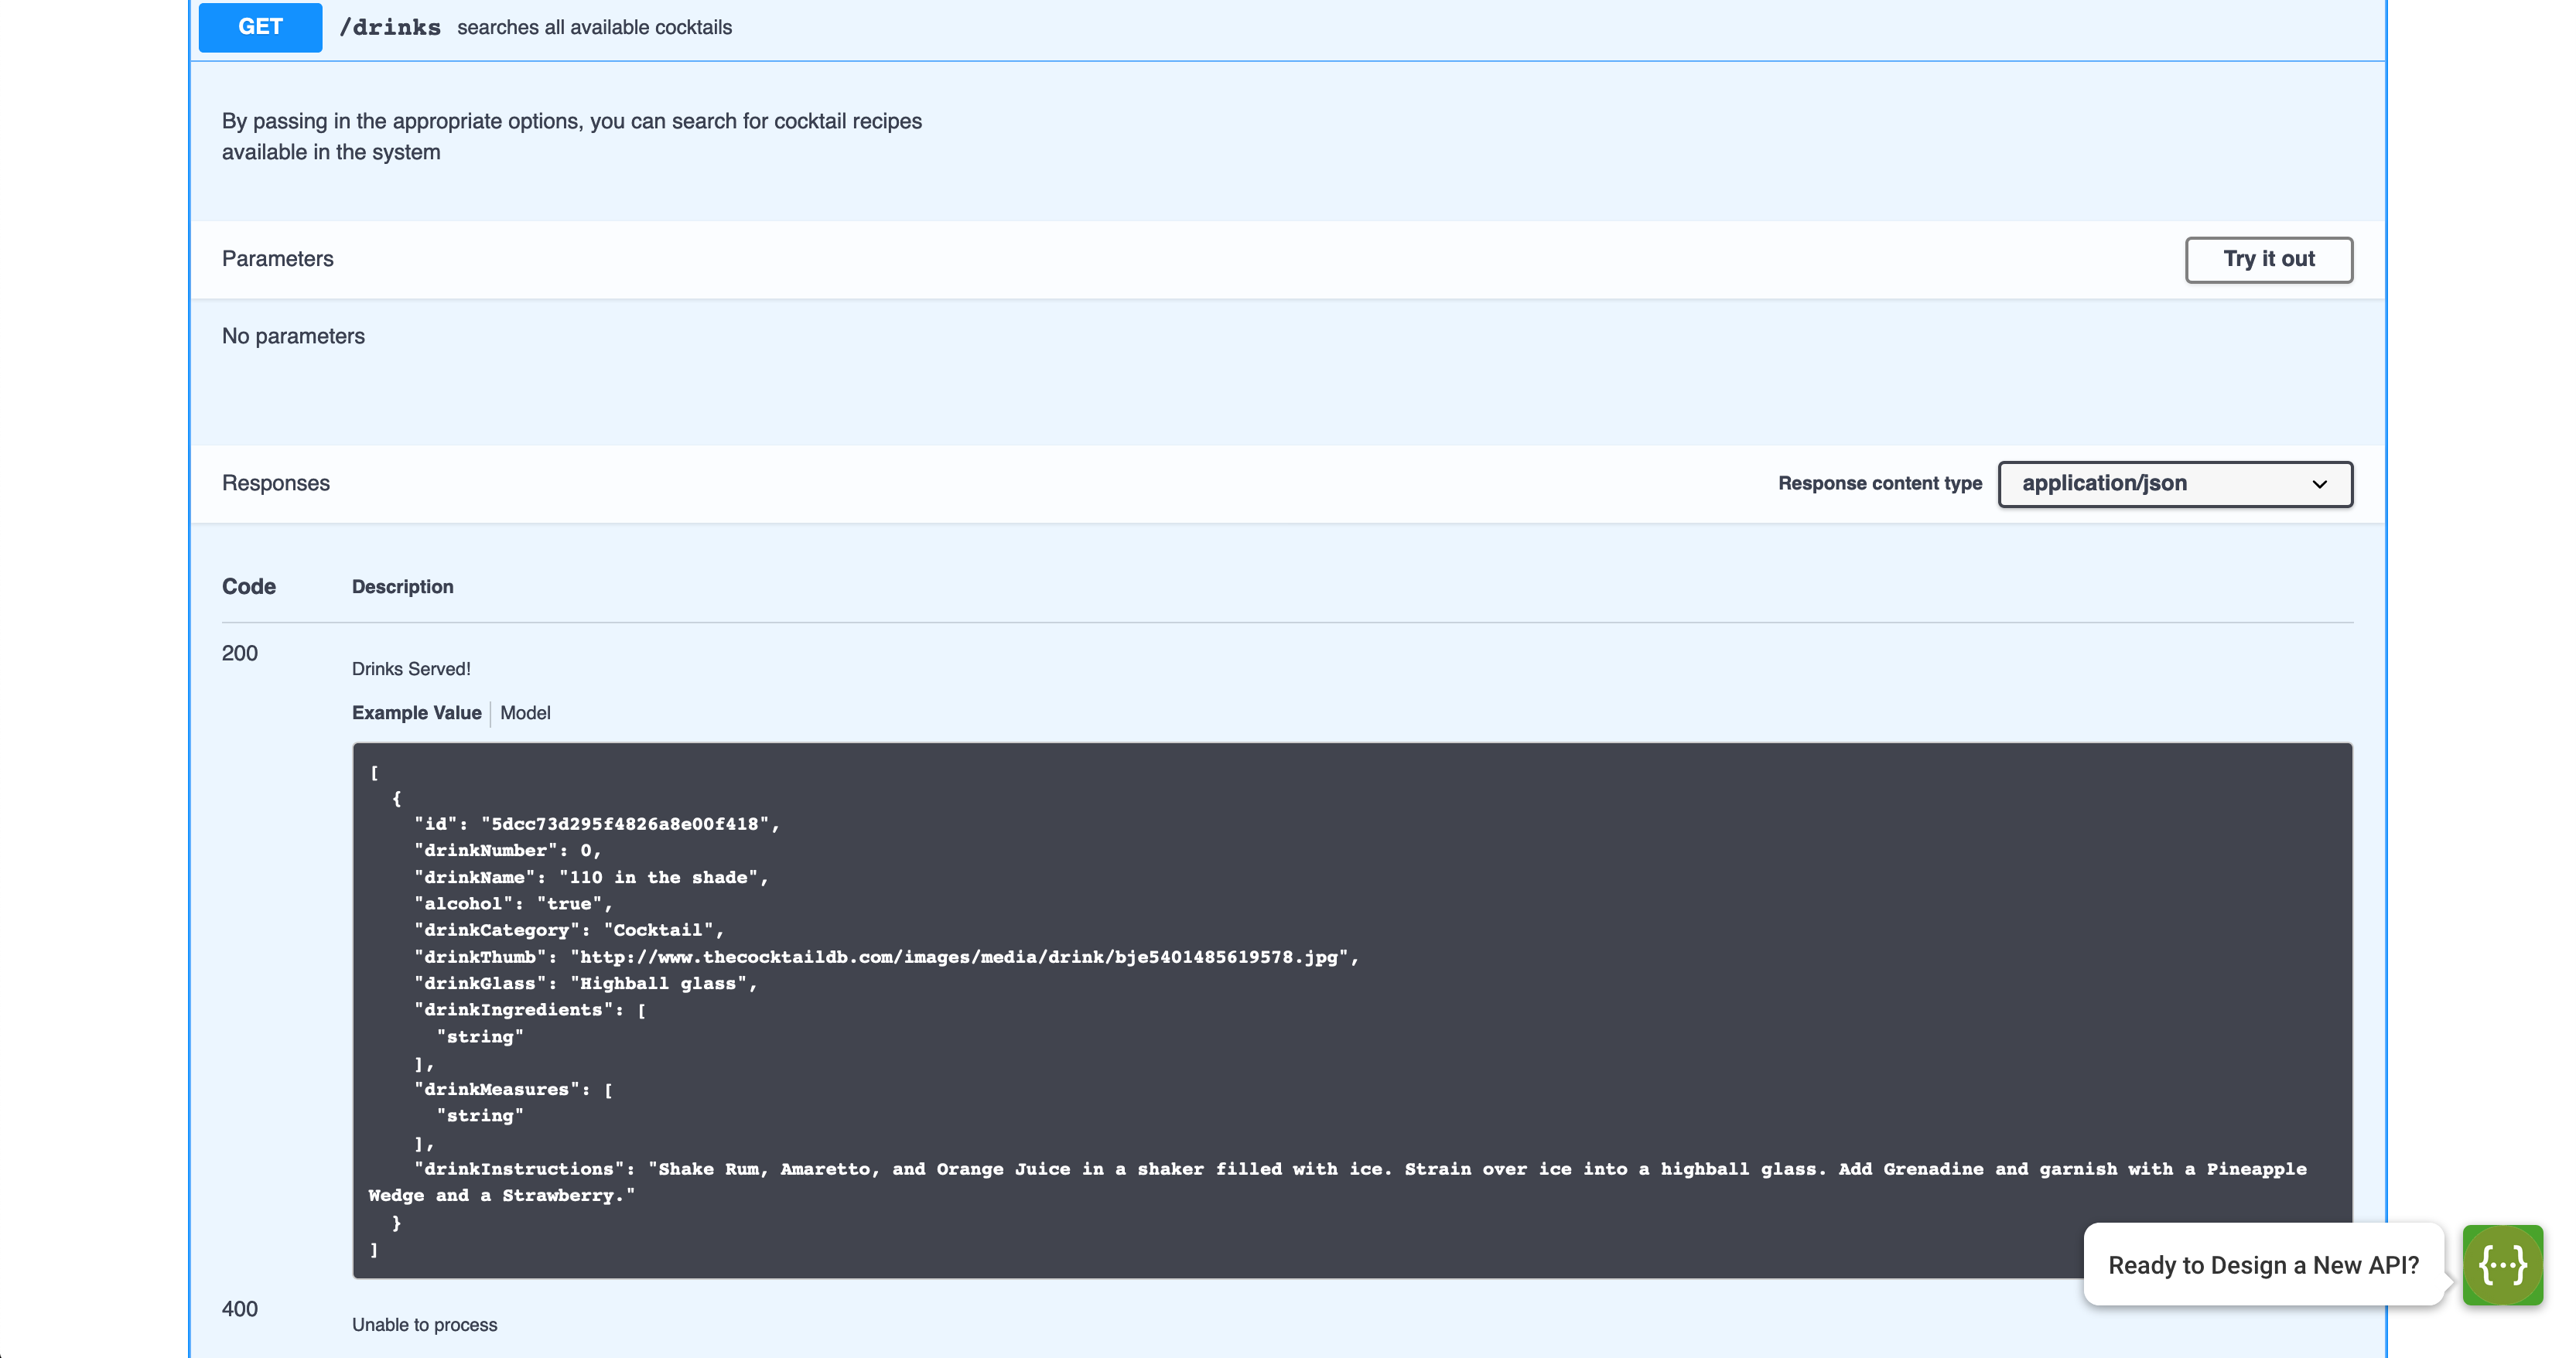Select the Example Value tab
Image resolution: width=2576 pixels, height=1358 pixels.
(416, 713)
